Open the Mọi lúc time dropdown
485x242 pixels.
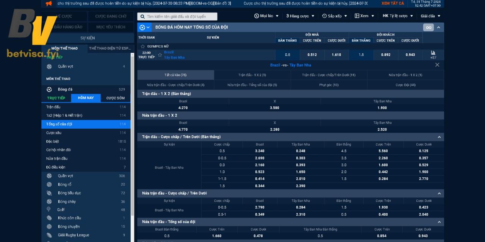click(x=266, y=16)
